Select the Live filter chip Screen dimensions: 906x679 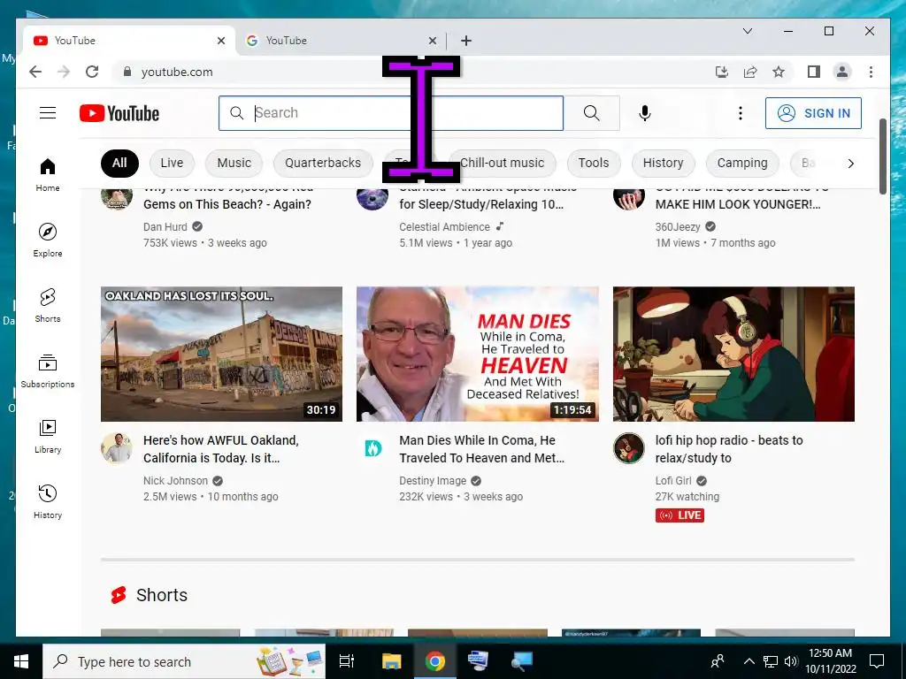172,163
